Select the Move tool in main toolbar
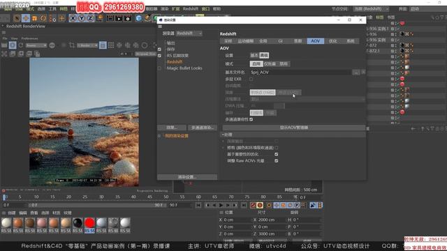Screen dimensions: 447x251 26,19
